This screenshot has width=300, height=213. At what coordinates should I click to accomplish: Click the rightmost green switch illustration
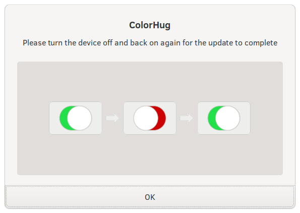coord(224,118)
